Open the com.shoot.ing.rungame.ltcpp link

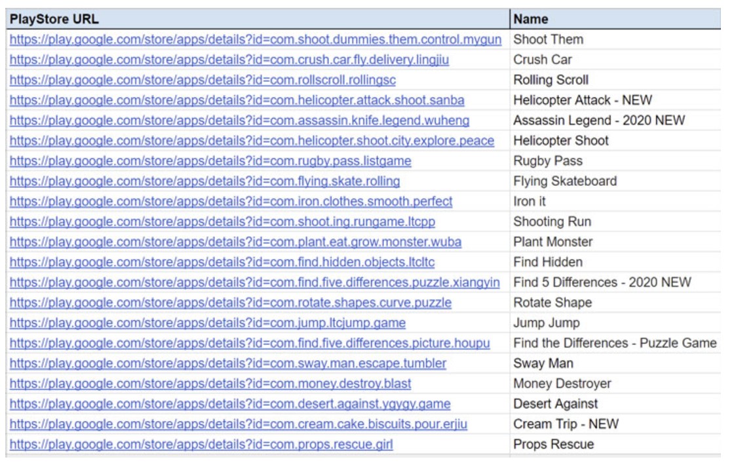[222, 222]
